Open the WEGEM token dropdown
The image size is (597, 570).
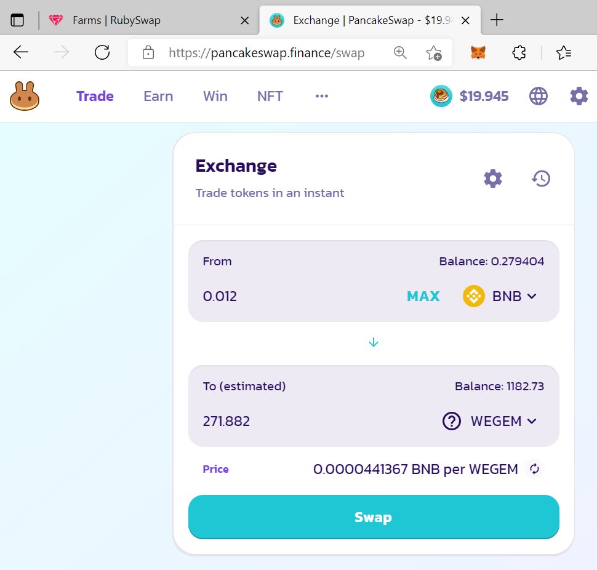490,421
